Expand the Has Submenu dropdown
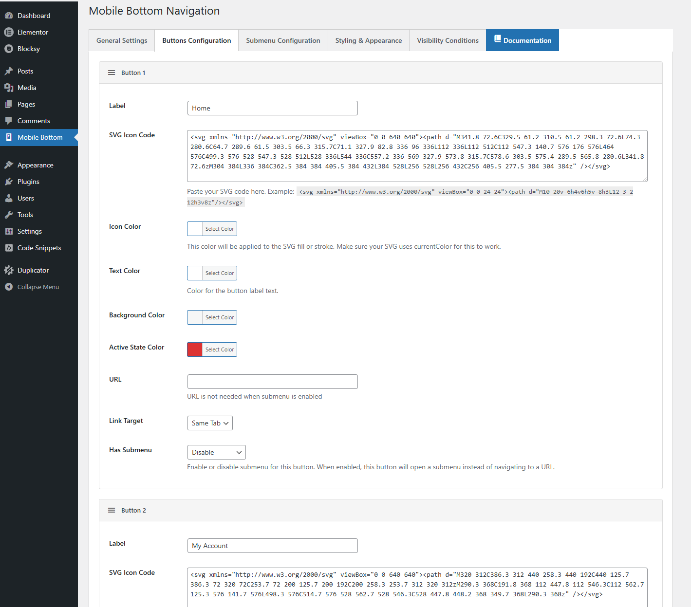The height and width of the screenshot is (607, 691). [216, 452]
